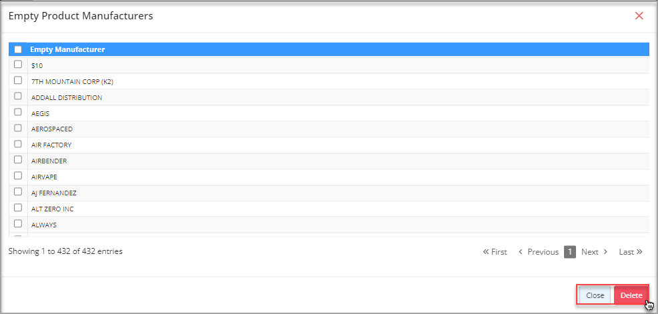Mark the AJ FERNANDEZ checkbox
Screen dimensions: 658x314
(18, 191)
